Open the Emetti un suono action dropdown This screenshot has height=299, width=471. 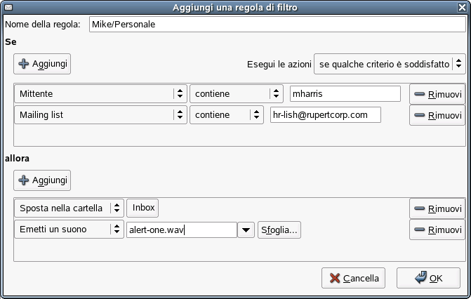coord(69,230)
